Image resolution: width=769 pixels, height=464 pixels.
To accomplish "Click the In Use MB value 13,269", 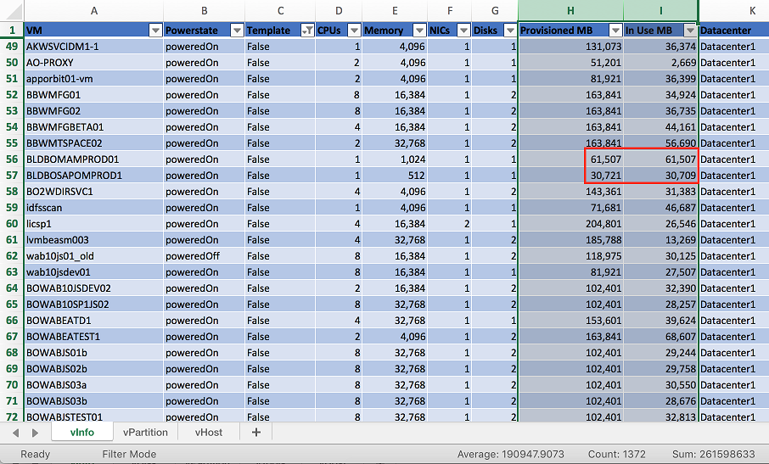I will (x=660, y=240).
